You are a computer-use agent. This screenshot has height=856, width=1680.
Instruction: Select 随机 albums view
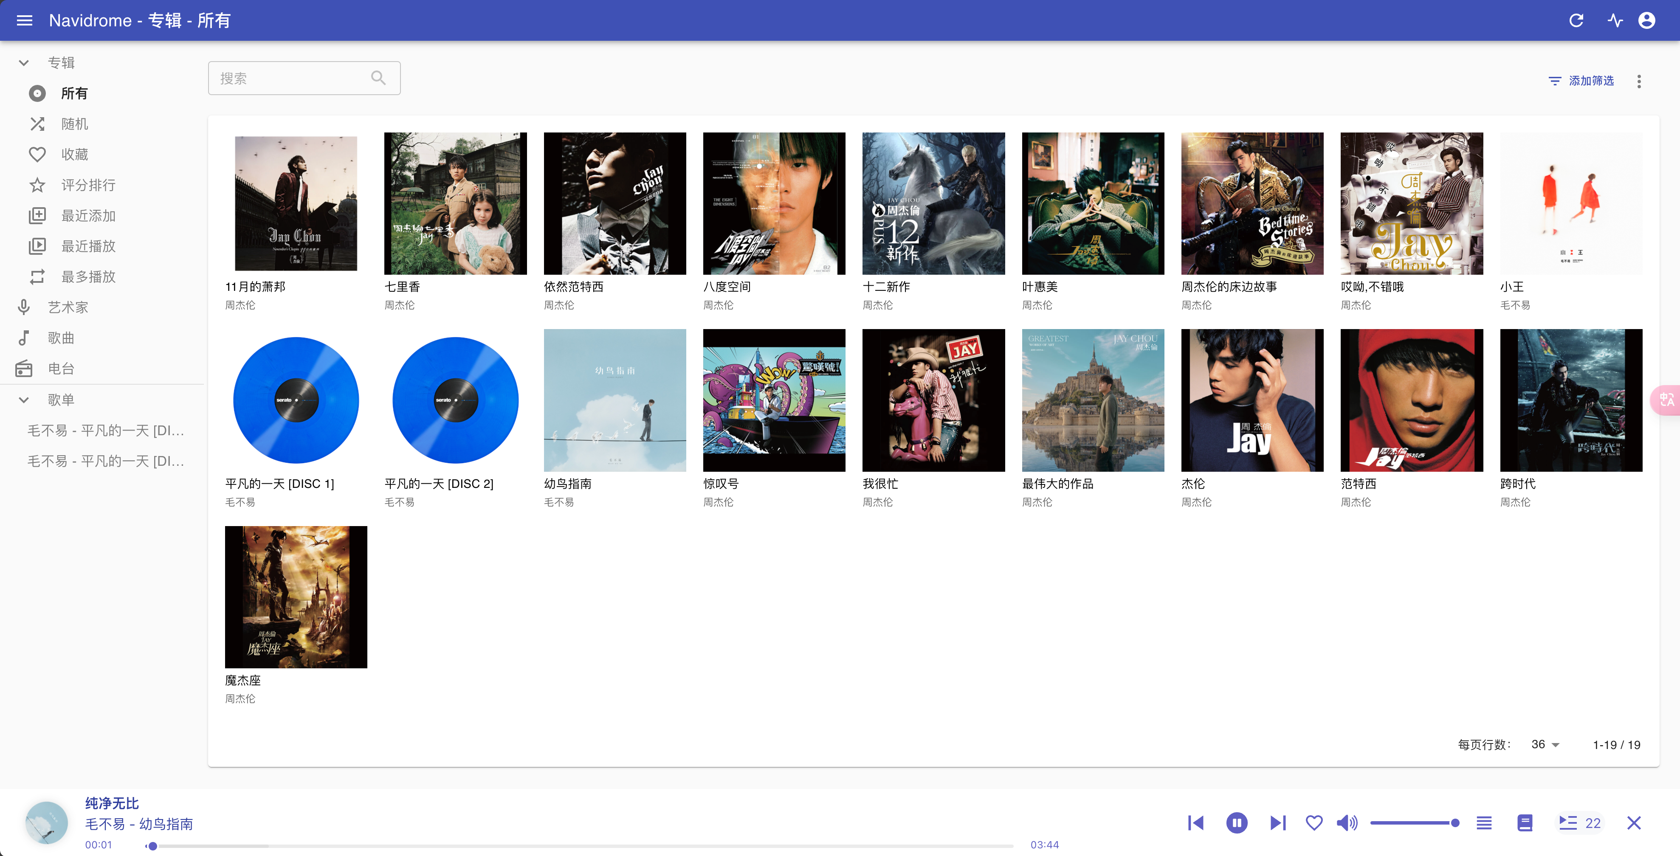pyautogui.click(x=102, y=124)
